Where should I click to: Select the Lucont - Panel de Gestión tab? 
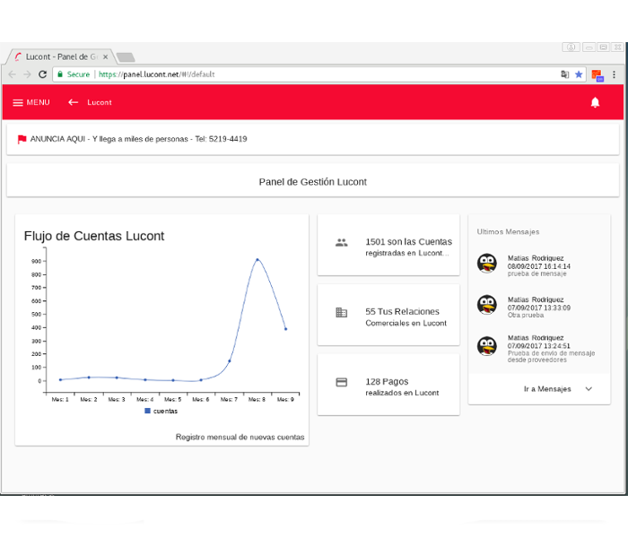(x=60, y=56)
